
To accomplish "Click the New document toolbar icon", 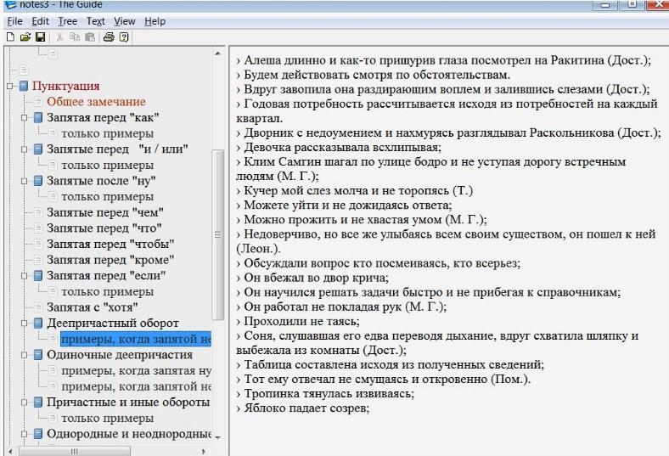I will (9, 37).
